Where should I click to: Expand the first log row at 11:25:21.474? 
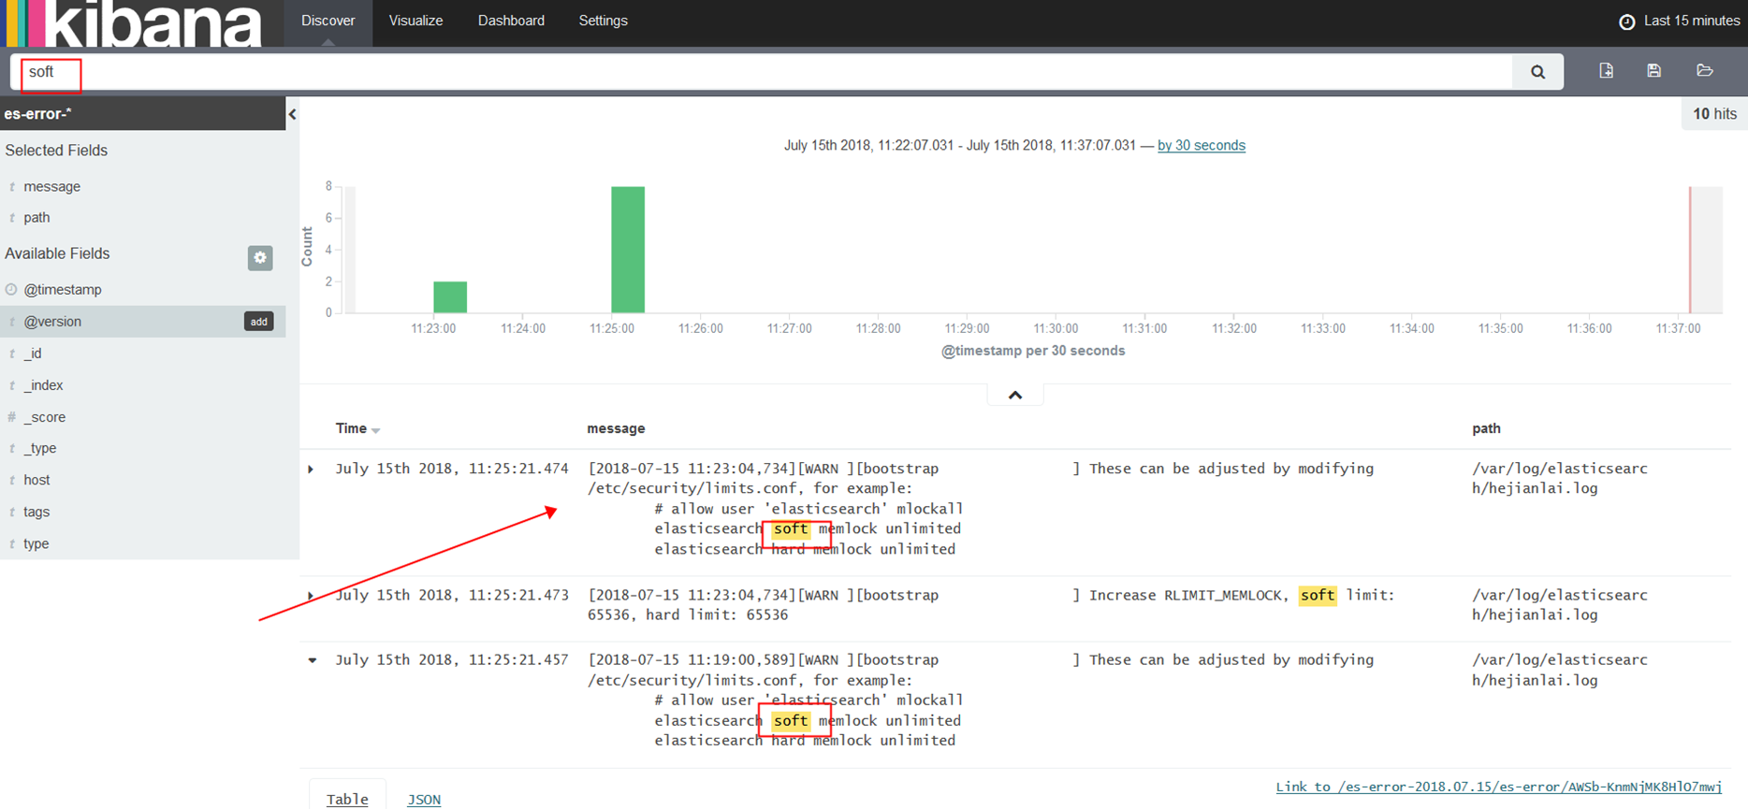[x=312, y=469]
